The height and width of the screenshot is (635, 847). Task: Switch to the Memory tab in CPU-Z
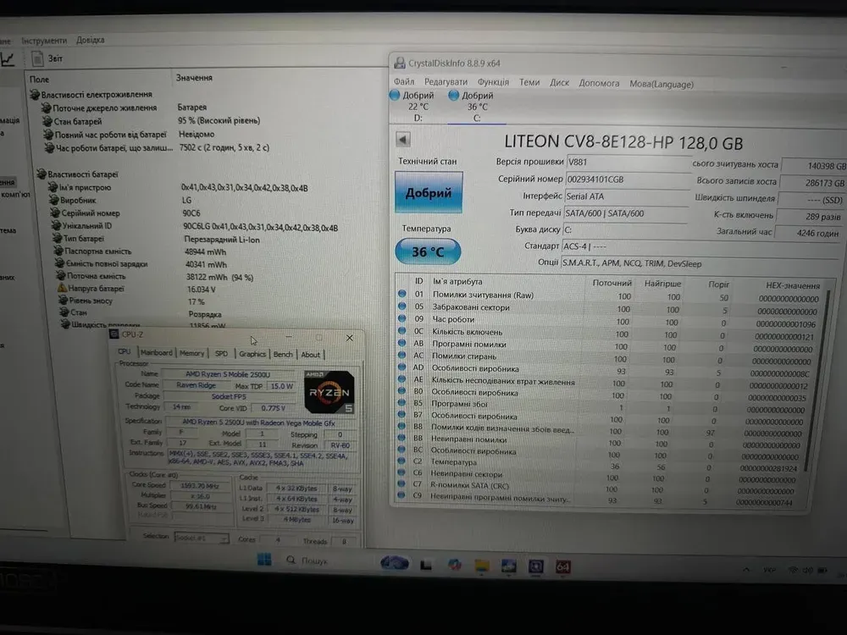(x=191, y=353)
